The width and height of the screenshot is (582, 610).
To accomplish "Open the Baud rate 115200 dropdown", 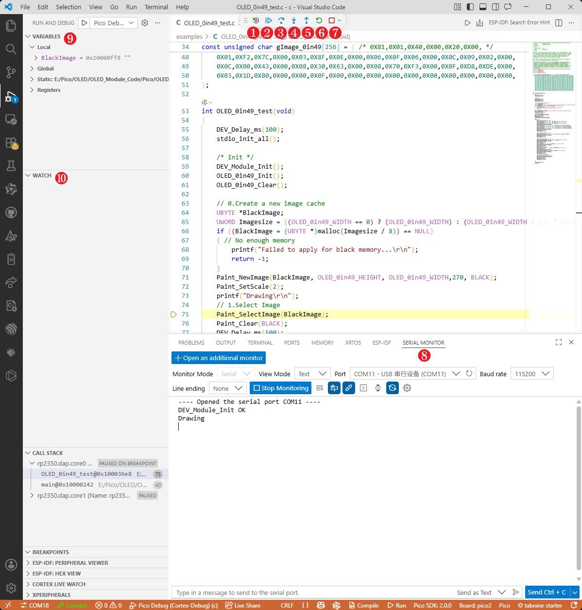I will 532,374.
